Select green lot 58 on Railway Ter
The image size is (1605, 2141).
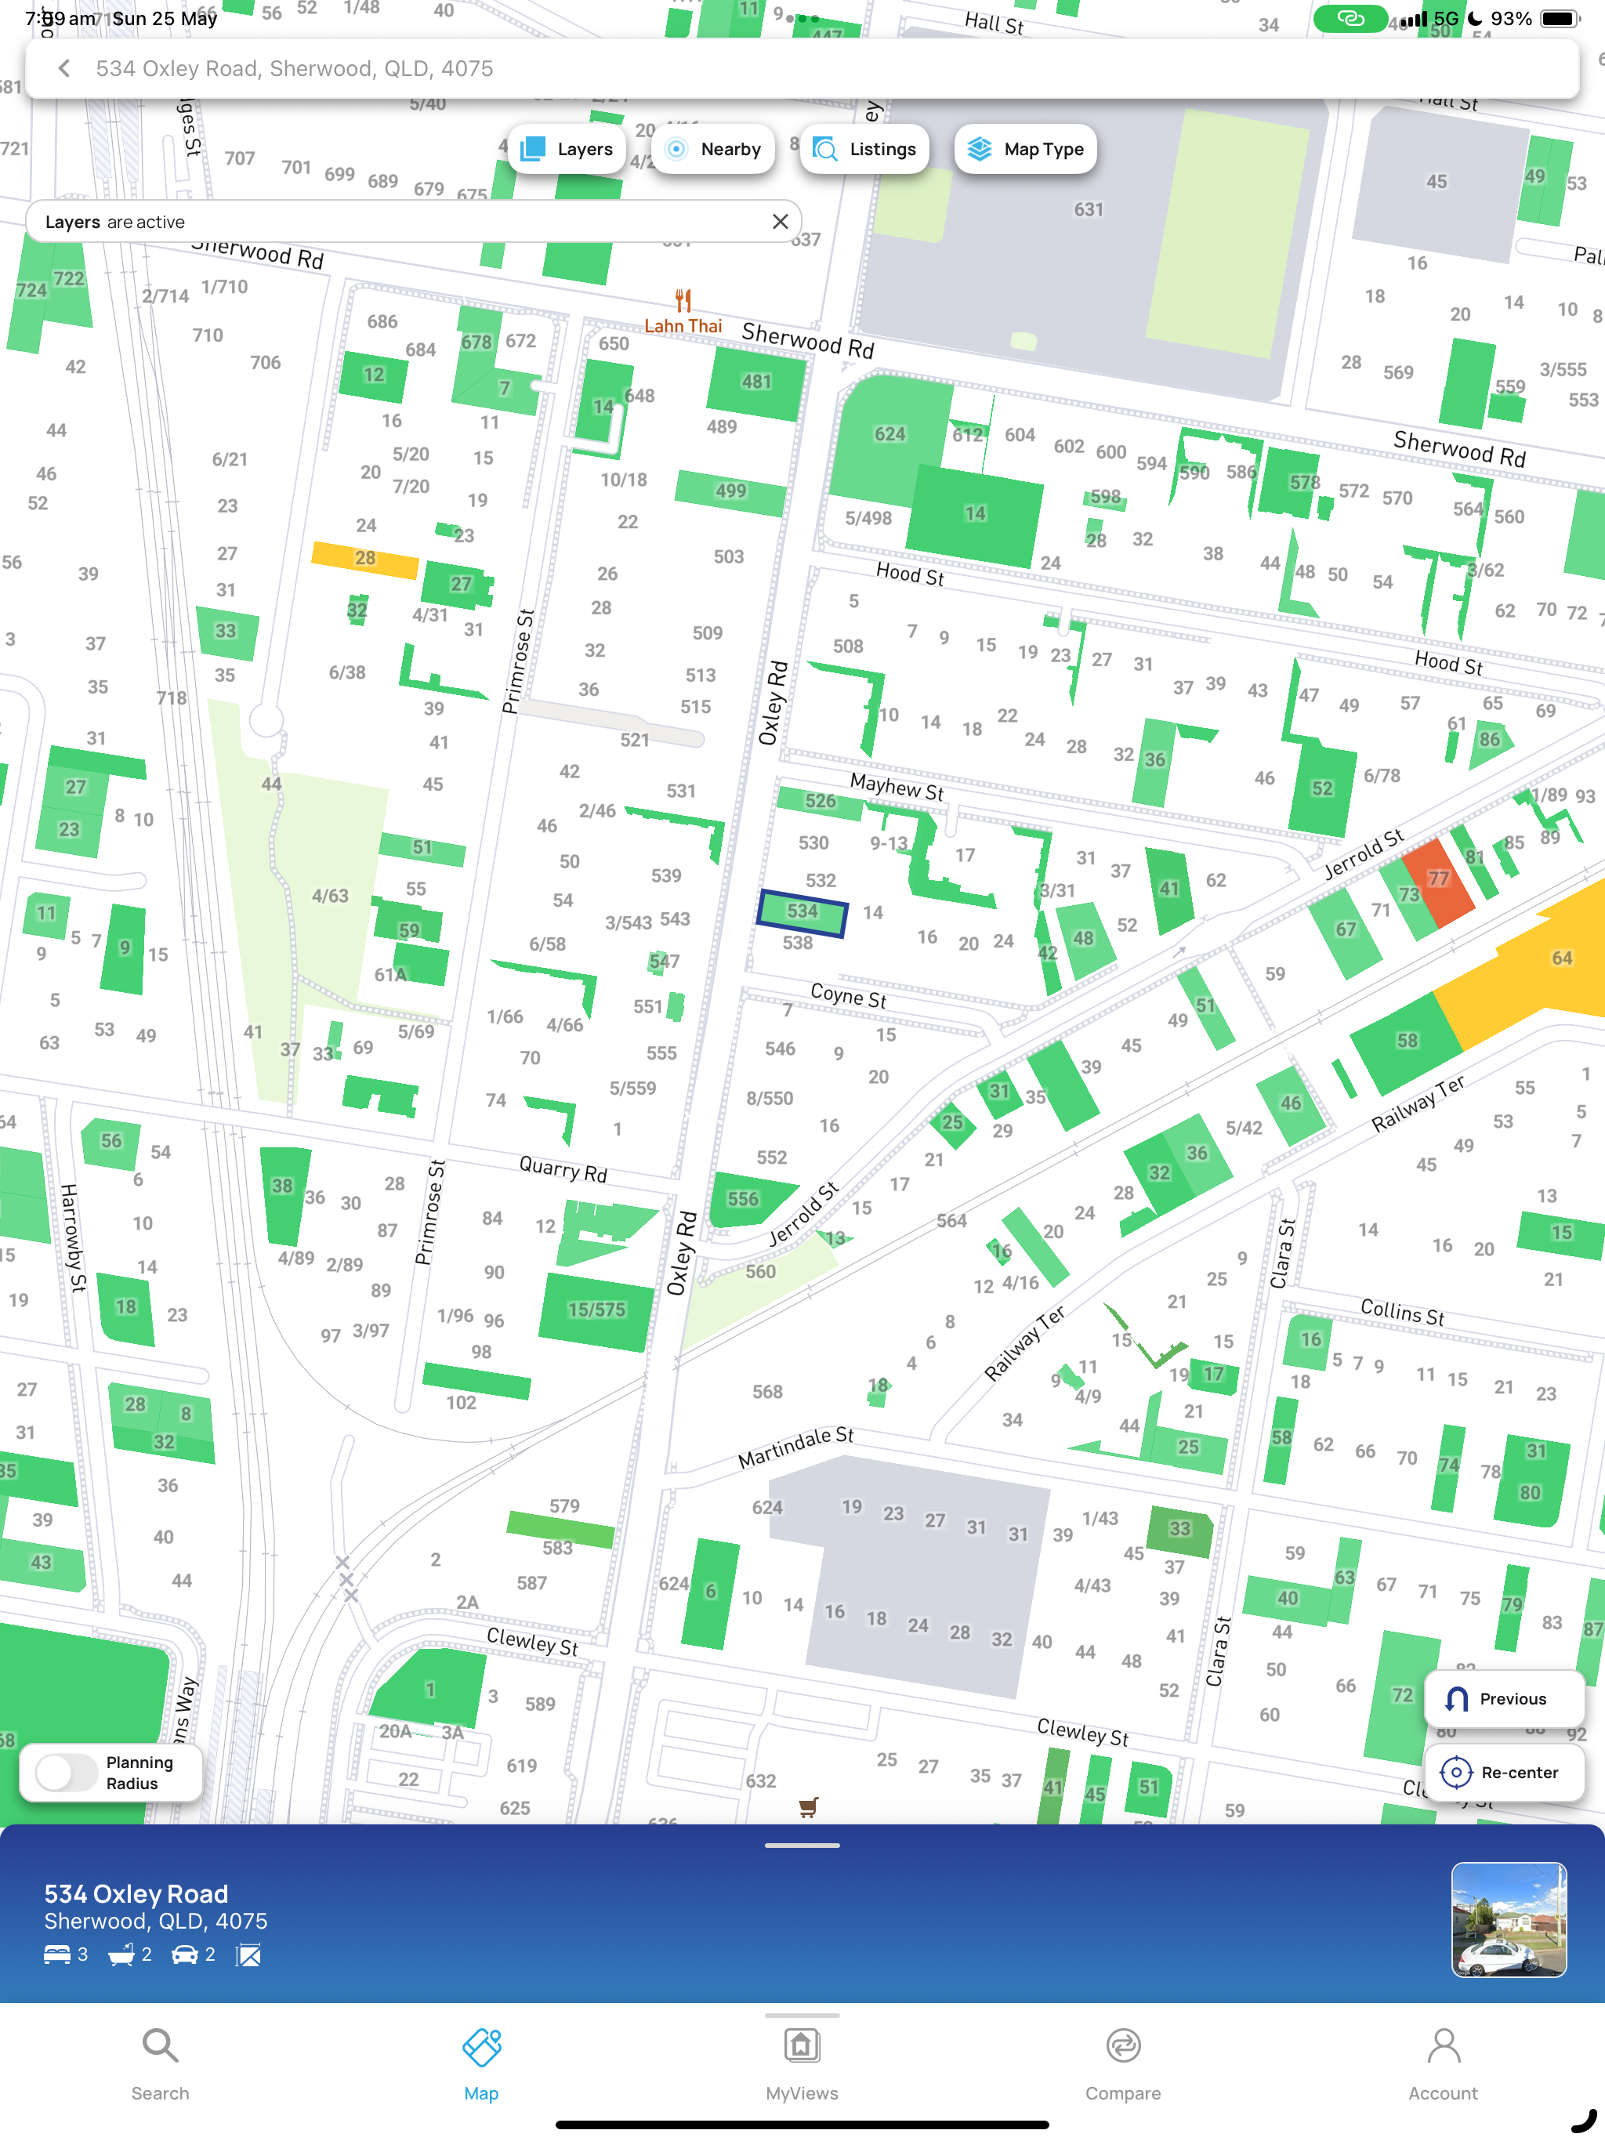1407,1041
